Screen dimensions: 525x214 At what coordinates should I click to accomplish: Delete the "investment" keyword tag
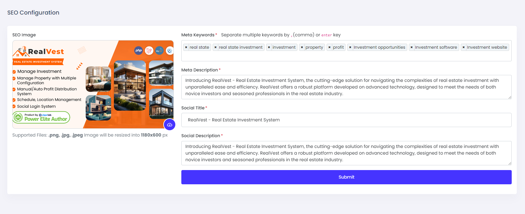click(269, 47)
